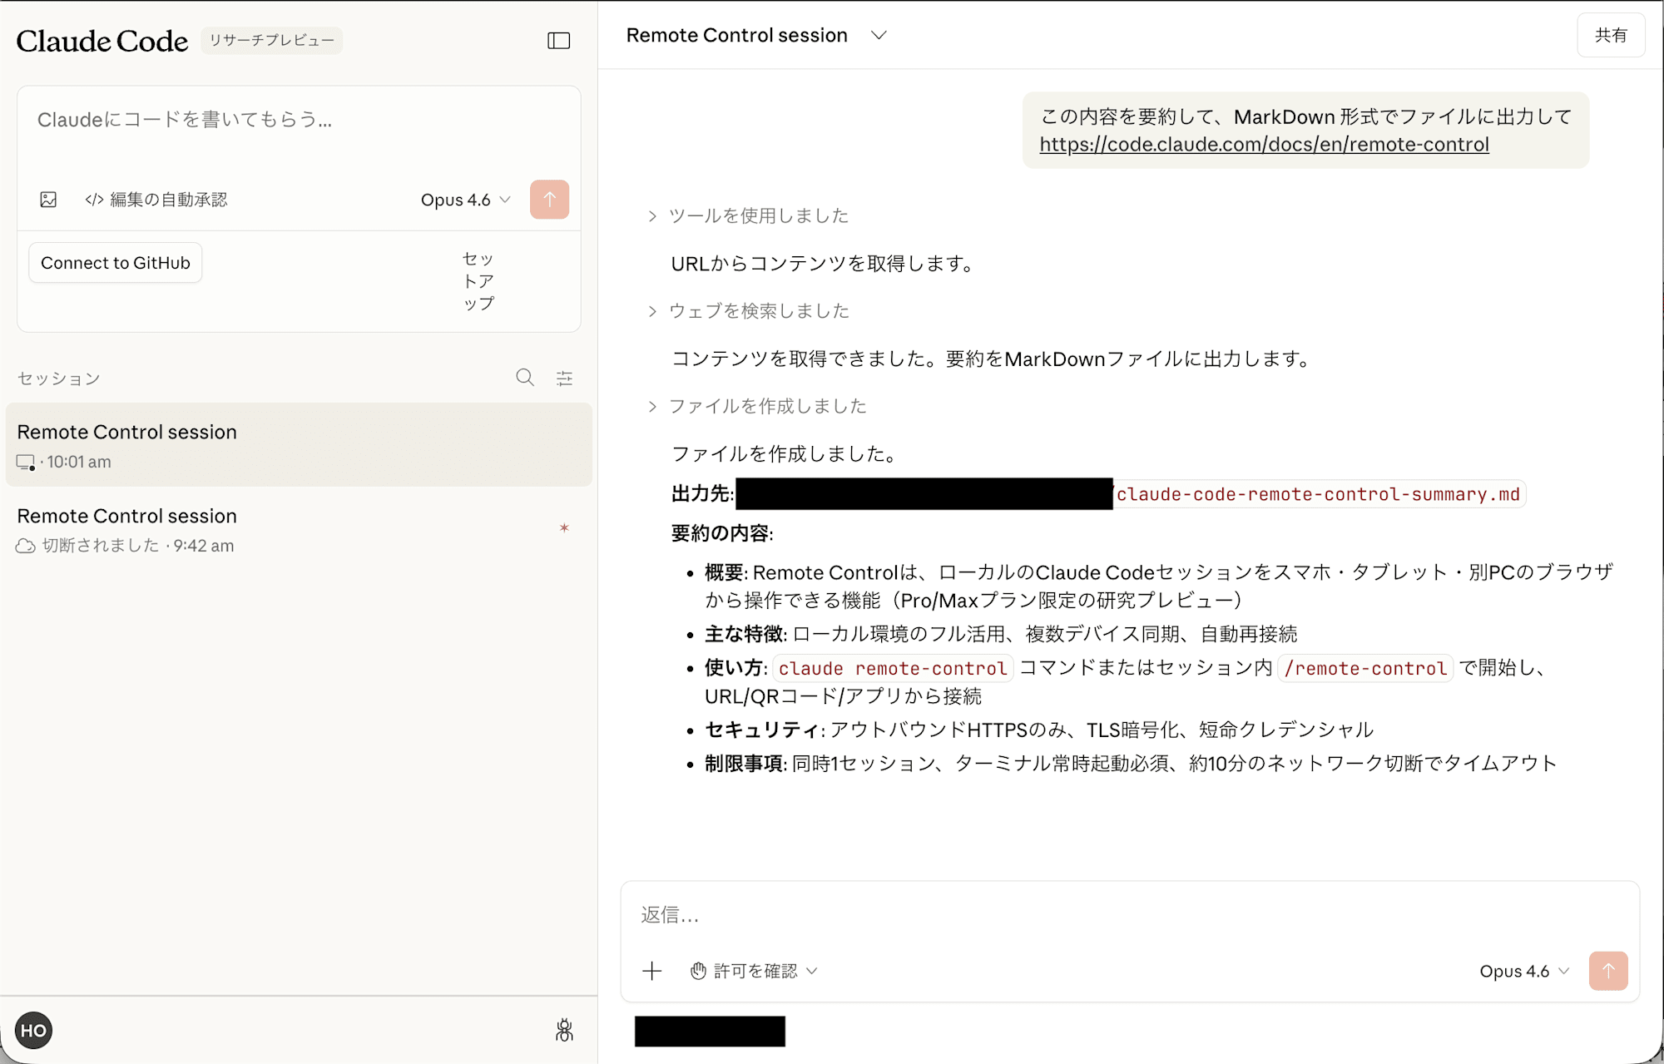Open the HO account avatar
The image size is (1664, 1064).
33,1030
